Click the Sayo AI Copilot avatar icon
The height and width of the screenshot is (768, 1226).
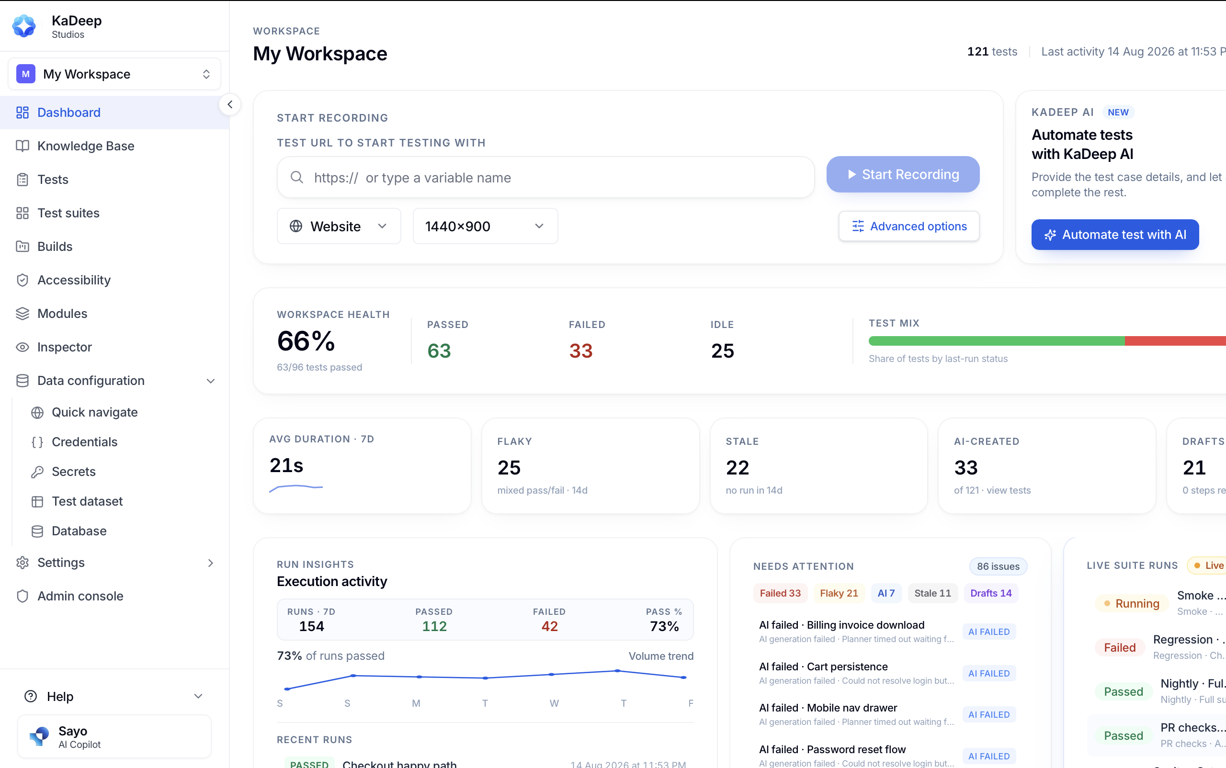(39, 736)
